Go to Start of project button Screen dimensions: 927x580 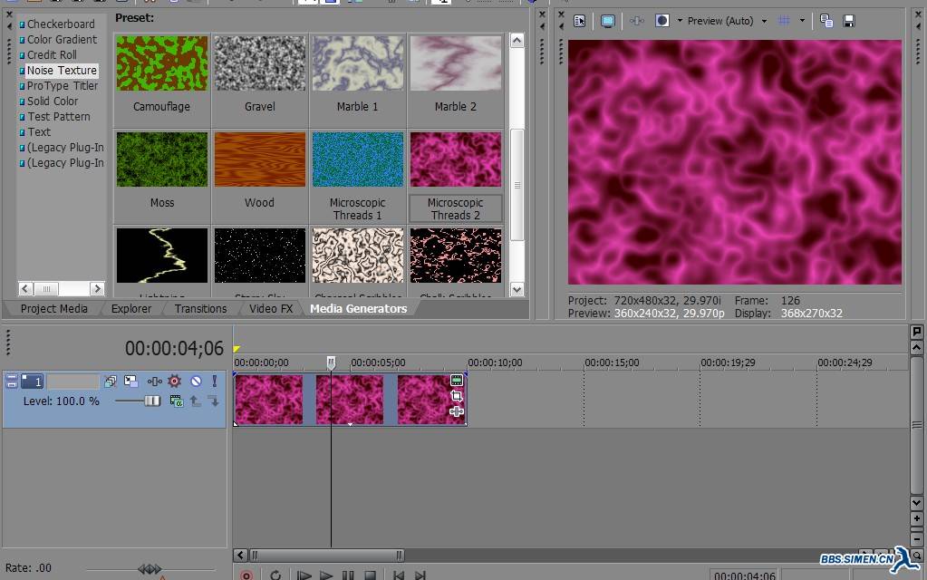coord(399,575)
